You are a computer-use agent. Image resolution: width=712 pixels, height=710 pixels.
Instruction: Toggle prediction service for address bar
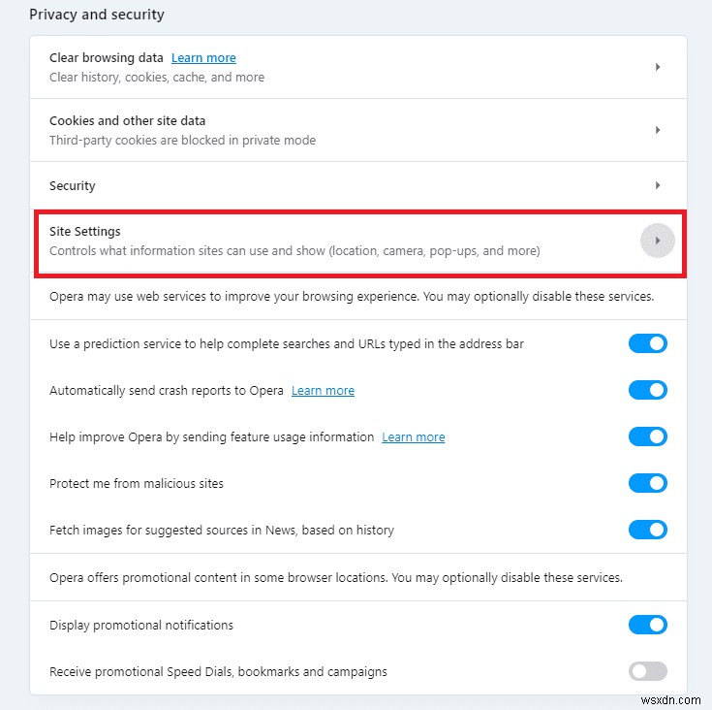tap(648, 343)
